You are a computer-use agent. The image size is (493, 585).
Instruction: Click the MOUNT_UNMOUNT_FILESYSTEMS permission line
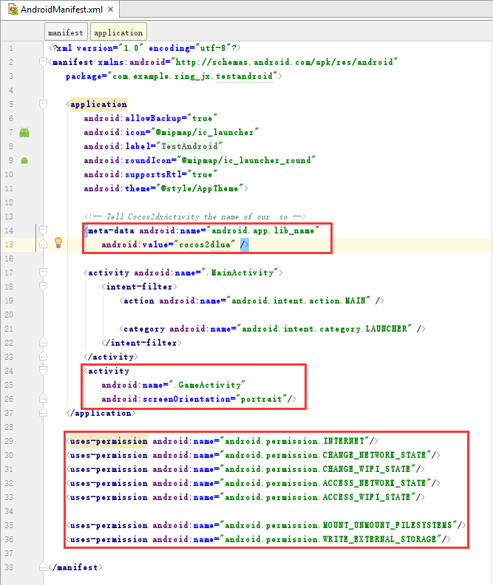click(x=266, y=525)
